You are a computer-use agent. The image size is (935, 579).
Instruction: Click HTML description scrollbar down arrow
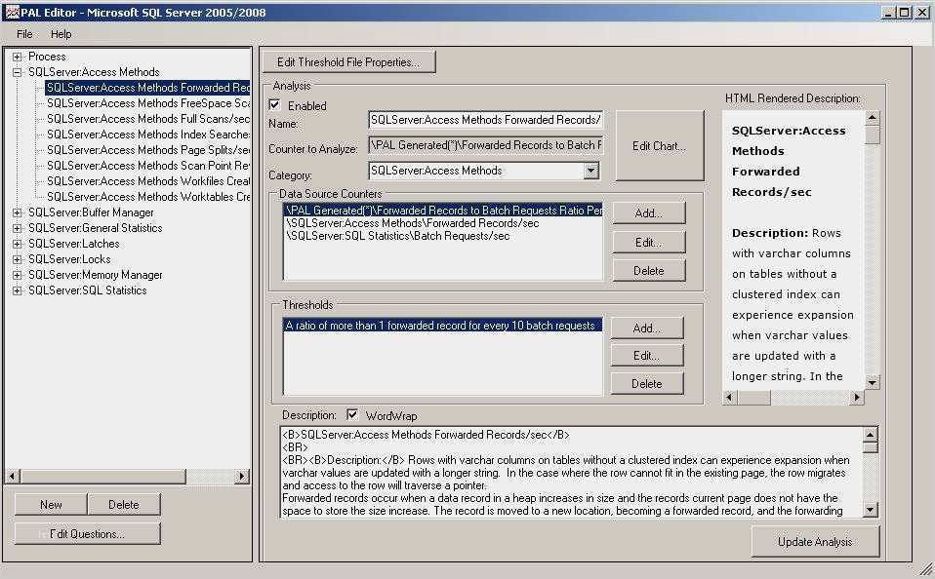click(x=872, y=382)
